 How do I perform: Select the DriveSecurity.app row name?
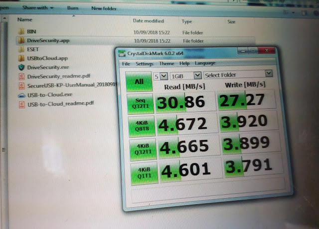48,41
